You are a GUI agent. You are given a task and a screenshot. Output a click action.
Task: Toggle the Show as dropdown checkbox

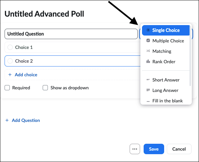click(x=45, y=88)
